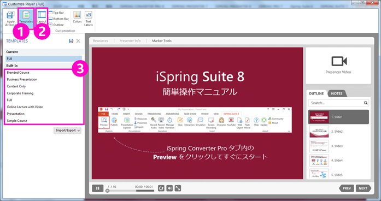Click the Customize Player window title icon
381x201 pixels.
(x=4, y=4)
